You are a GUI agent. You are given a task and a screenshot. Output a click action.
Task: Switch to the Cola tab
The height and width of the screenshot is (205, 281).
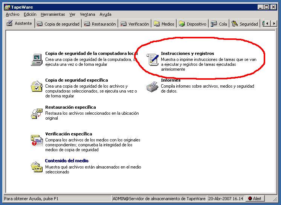point(219,24)
